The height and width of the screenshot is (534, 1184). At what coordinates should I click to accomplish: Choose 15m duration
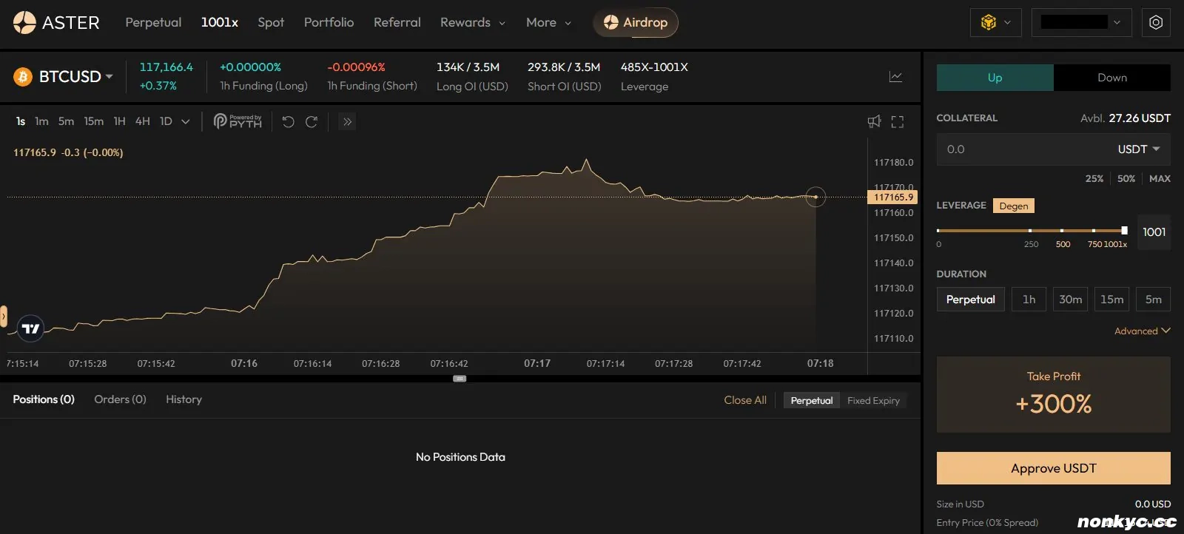pyautogui.click(x=1111, y=300)
